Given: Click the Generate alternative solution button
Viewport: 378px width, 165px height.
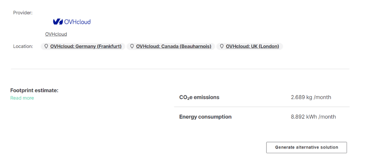Looking at the screenshot, I should [x=307, y=147].
